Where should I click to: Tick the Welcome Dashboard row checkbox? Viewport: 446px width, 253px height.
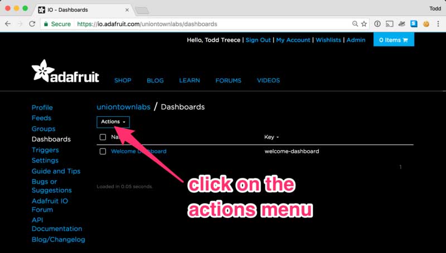pos(103,151)
